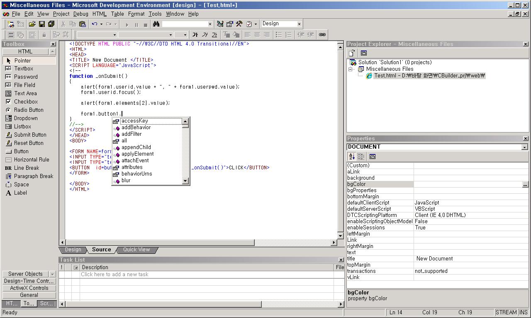The width and height of the screenshot is (531, 318).
Task: Select attachEvent in the autocomplete list
Action: pyautogui.click(x=147, y=161)
